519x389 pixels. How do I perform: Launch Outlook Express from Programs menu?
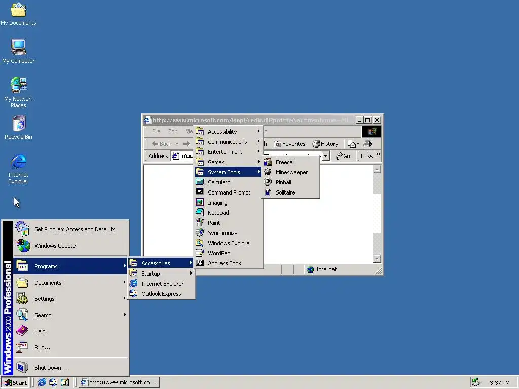point(161,294)
